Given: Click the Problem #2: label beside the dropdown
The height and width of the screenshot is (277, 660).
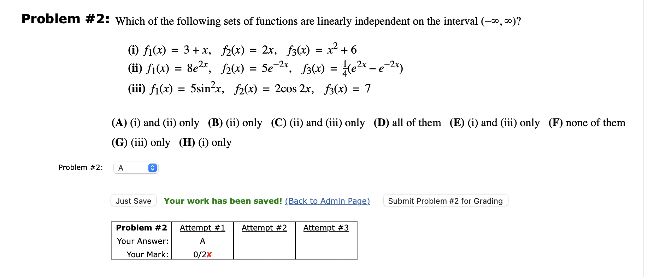Looking at the screenshot, I should click(80, 167).
